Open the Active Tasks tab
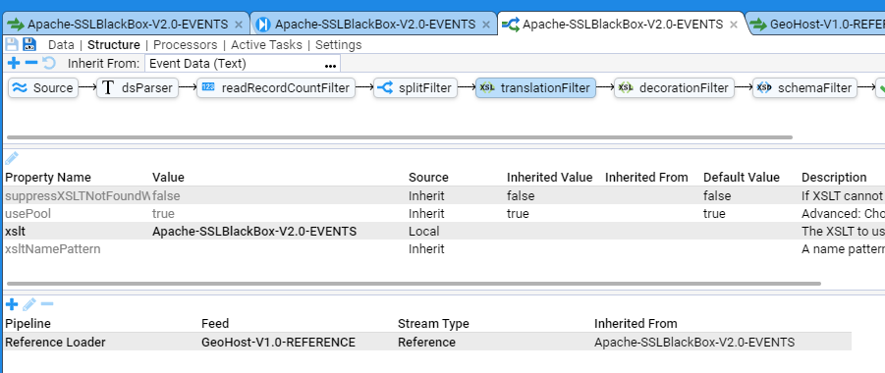Screen dimensions: 885x373 (266, 44)
